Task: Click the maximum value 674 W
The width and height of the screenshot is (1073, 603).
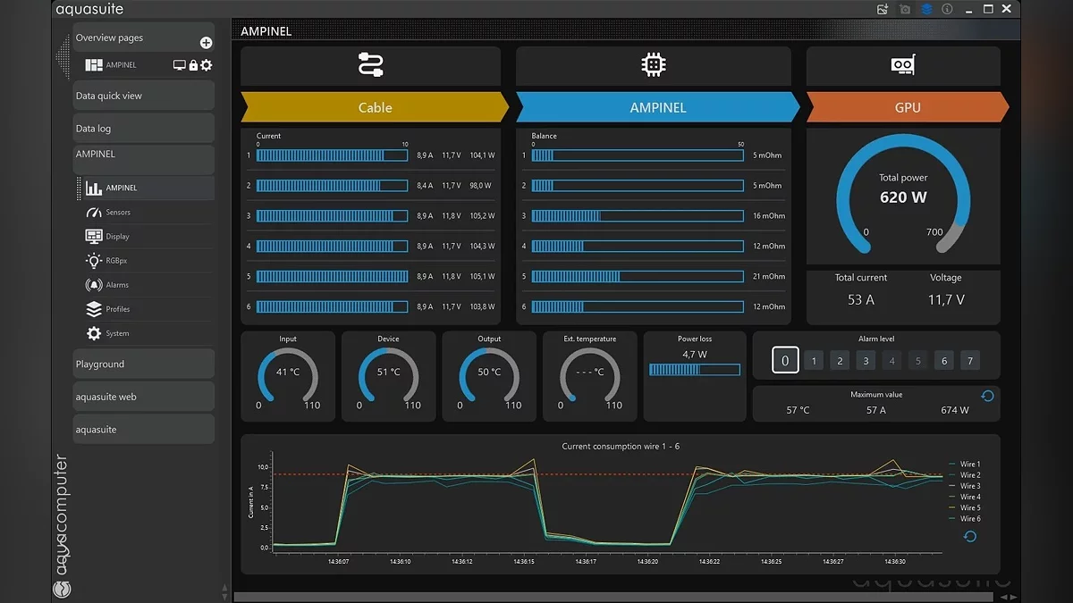Action: pos(955,410)
